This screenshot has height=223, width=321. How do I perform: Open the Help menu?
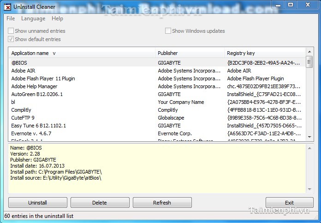coord(57,18)
